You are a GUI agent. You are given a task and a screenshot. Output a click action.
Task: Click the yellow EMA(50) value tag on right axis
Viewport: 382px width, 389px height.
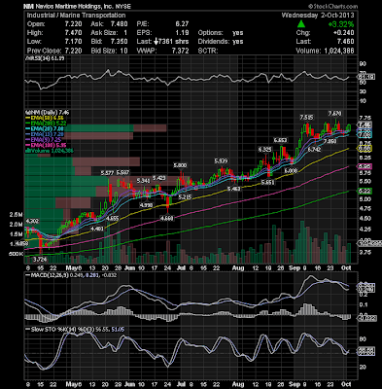coord(365,149)
